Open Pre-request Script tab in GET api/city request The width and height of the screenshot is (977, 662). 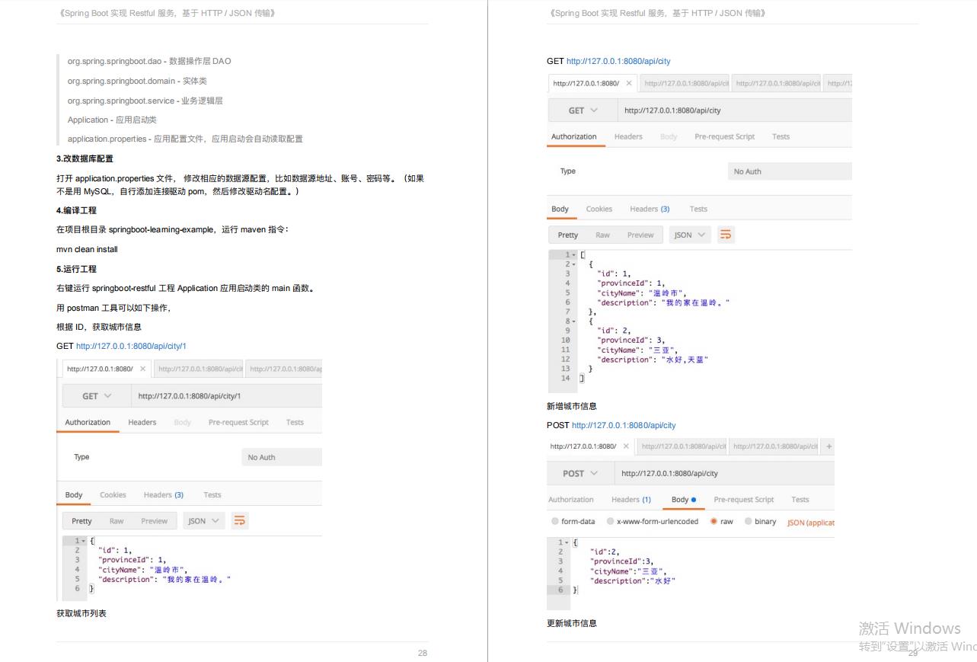pos(725,136)
